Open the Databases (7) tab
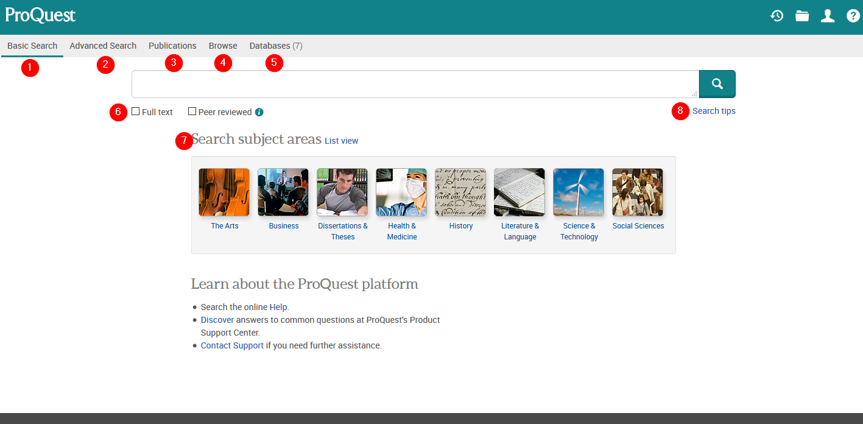 [275, 46]
